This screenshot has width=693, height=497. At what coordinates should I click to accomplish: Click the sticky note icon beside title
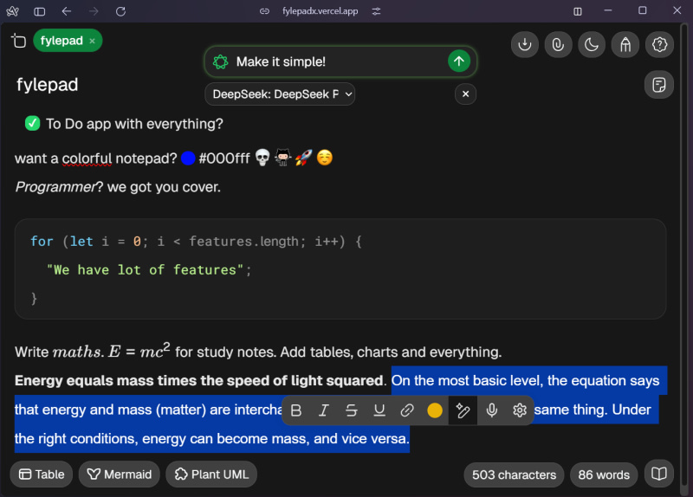(x=659, y=85)
